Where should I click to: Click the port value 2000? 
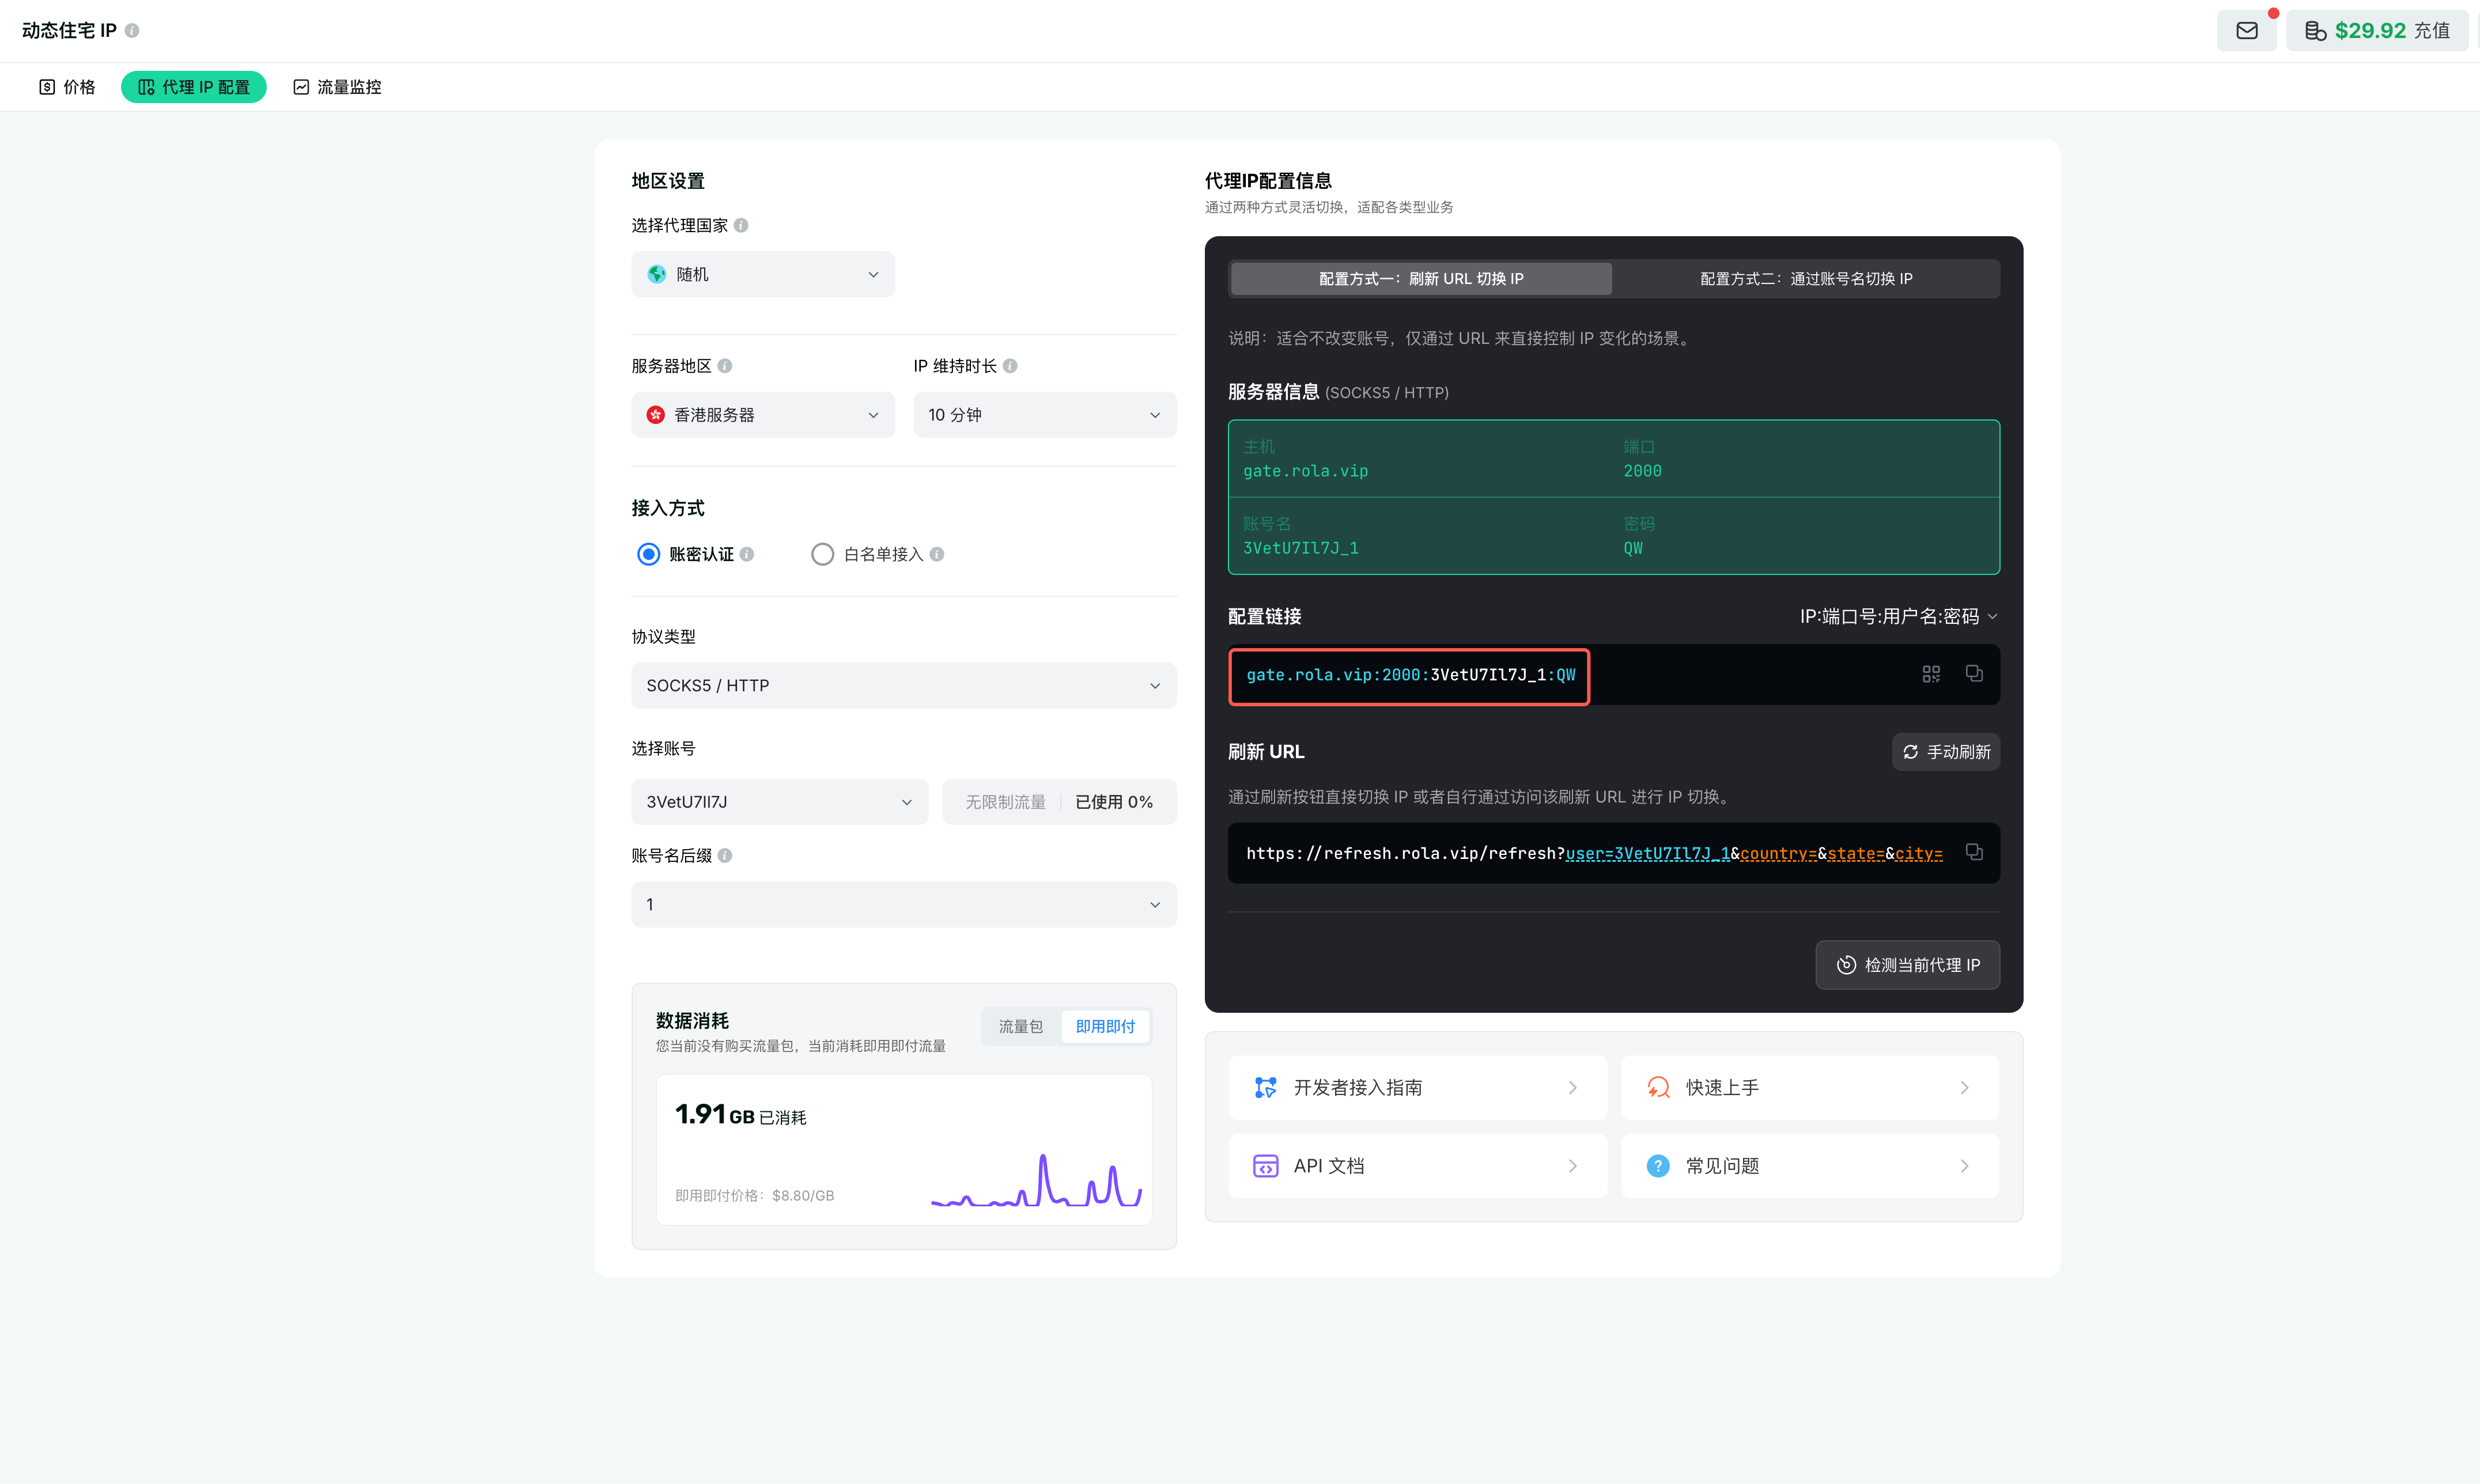pyautogui.click(x=1642, y=472)
